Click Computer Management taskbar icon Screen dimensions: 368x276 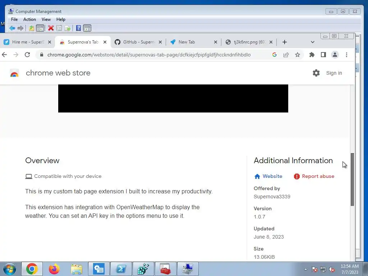tap(188, 269)
